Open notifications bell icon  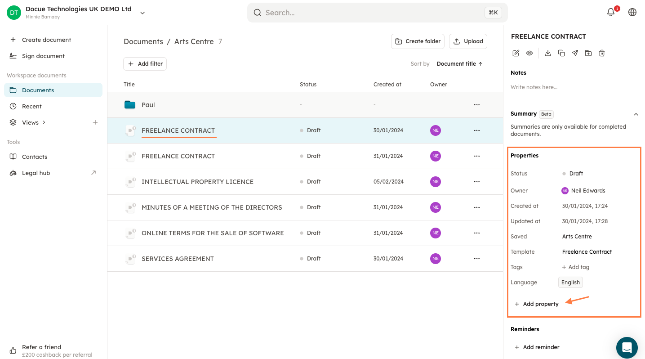click(x=611, y=12)
